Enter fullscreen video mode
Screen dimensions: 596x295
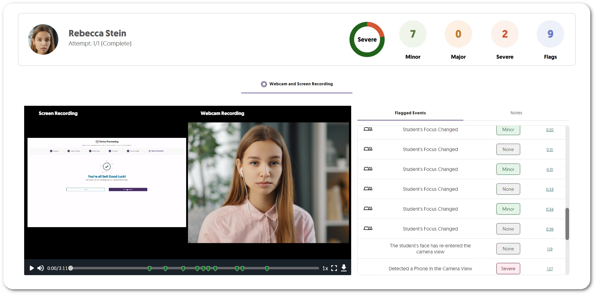click(x=334, y=268)
